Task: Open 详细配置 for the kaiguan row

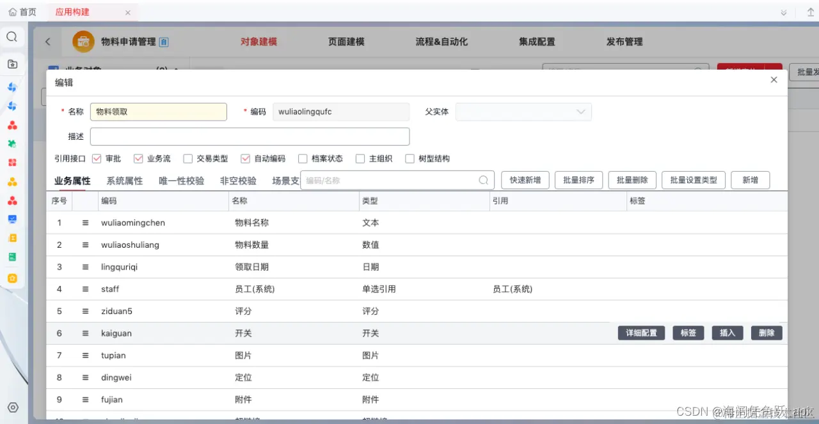Action: (x=642, y=333)
